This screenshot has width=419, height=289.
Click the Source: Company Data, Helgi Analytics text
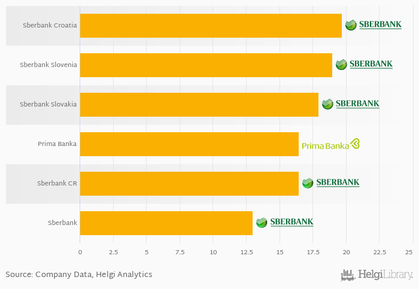[x=79, y=275]
